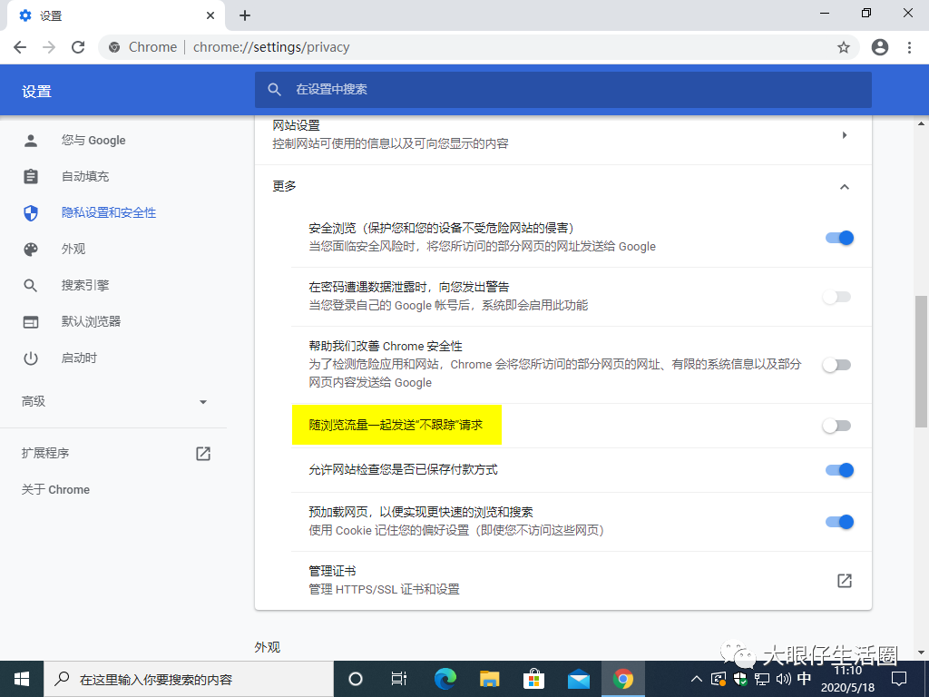Collapse the 更多 section chevron

point(845,187)
